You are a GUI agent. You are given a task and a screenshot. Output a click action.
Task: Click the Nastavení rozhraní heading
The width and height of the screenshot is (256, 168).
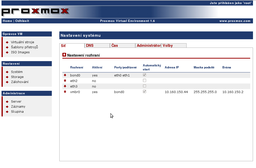83,55
